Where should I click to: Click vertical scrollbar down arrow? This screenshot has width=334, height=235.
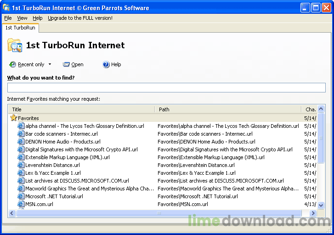coord(321,205)
